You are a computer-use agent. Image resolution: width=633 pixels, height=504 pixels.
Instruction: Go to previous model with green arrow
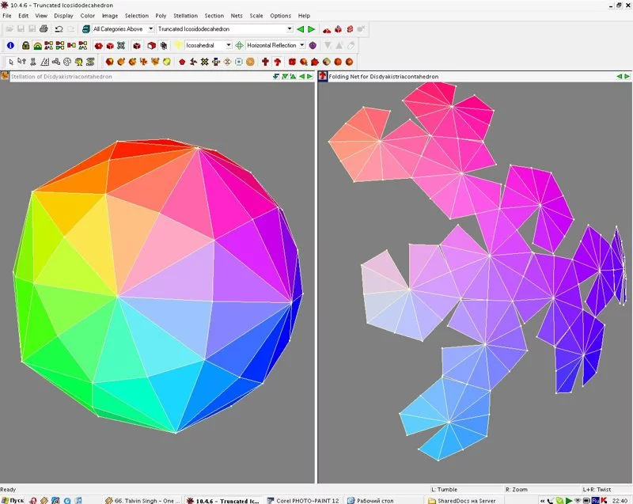[x=301, y=29]
